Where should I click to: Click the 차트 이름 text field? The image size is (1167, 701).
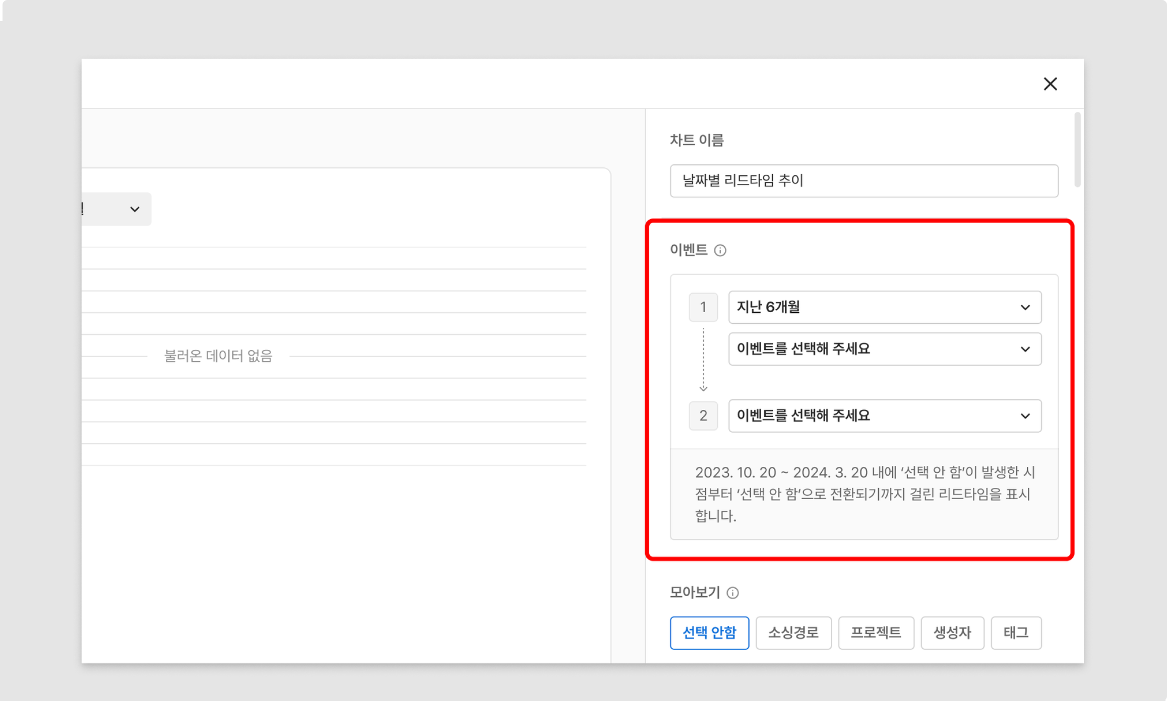pyautogui.click(x=864, y=181)
